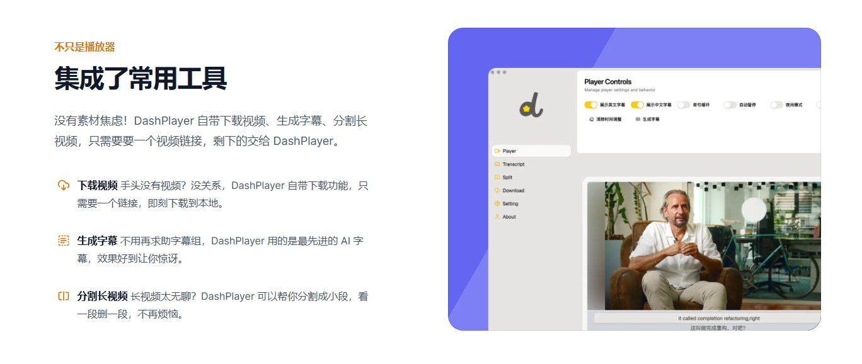Click the bold 生成字幕 feature title in the list
This screenshot has width=862, height=364.
click(x=97, y=241)
